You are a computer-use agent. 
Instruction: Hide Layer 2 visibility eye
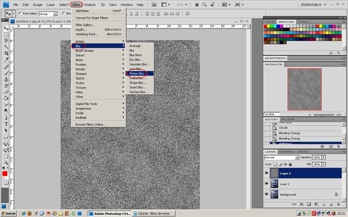266,173
